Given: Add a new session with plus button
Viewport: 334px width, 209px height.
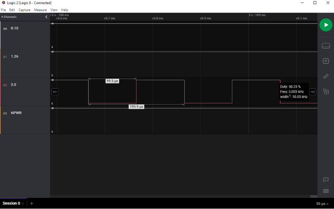Looking at the screenshot, I should (x=32, y=203).
